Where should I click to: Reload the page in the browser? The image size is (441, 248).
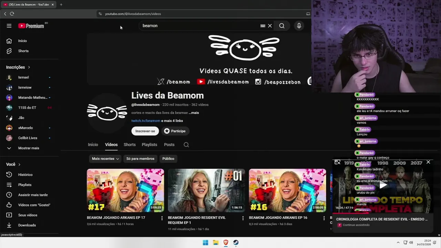pos(12,14)
